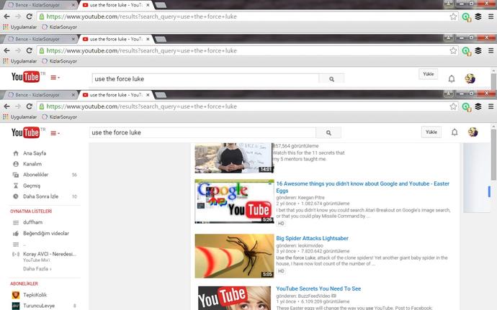Screen dimensions: 497x310
Task: Click the back arrow in the bottom browser window
Action: click(6, 106)
